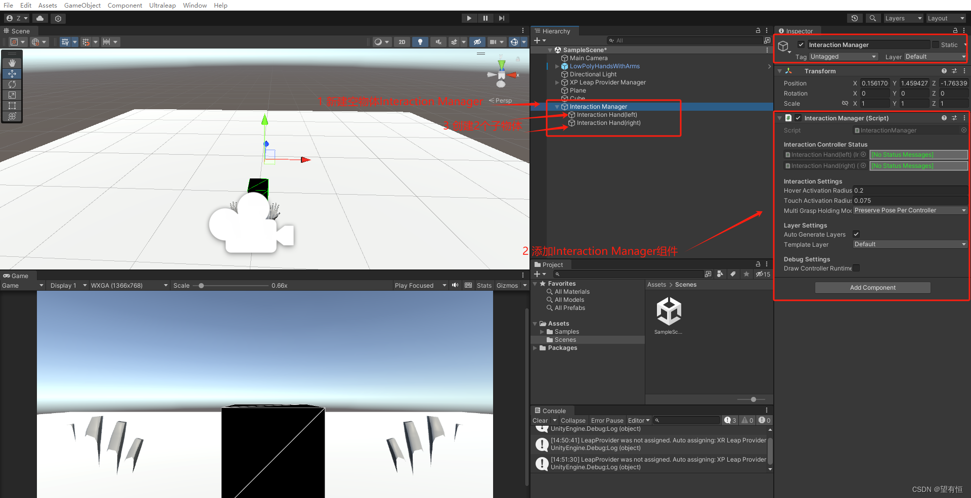Click the Step frame button
This screenshot has width=971, height=498.
point(501,18)
